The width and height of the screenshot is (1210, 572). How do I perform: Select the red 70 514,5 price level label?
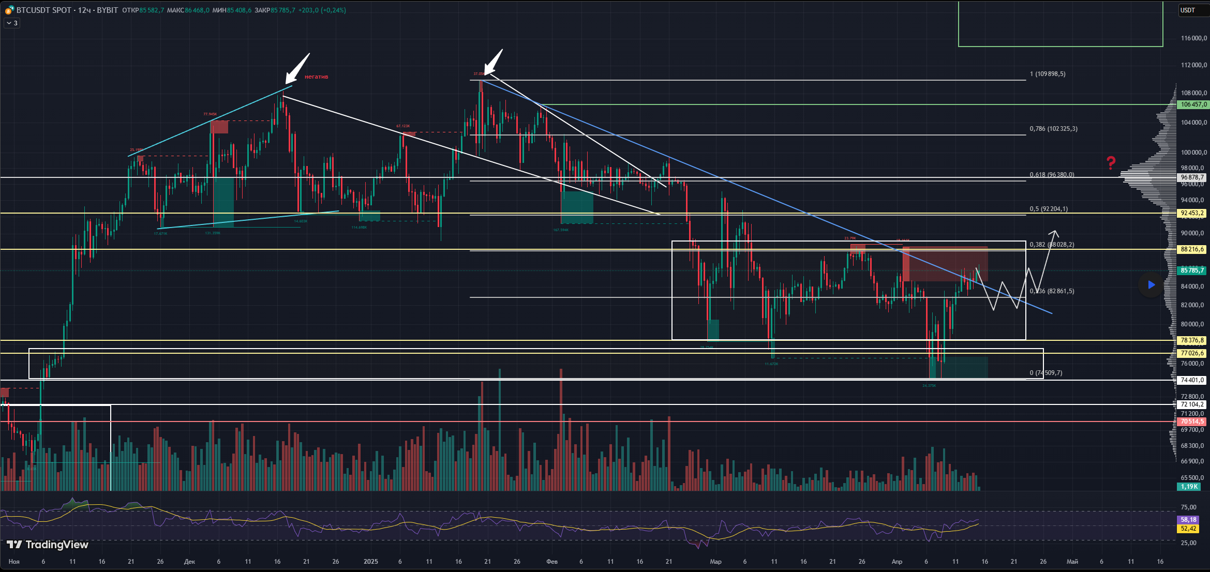tap(1192, 422)
